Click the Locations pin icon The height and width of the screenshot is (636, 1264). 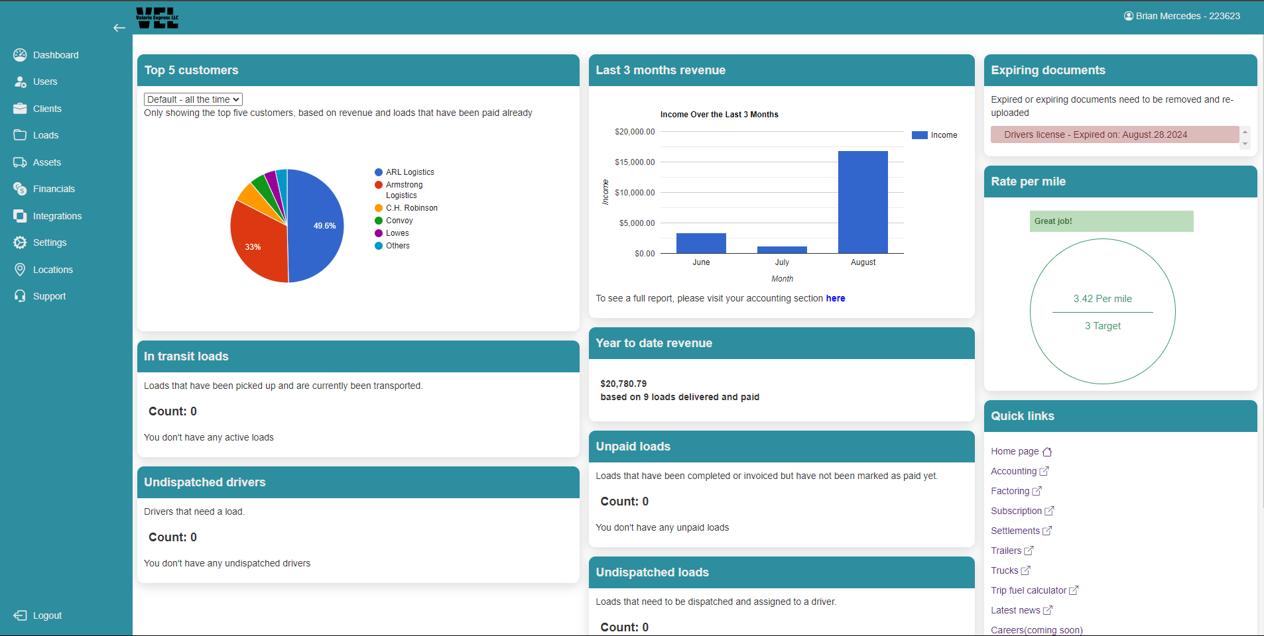tap(20, 270)
